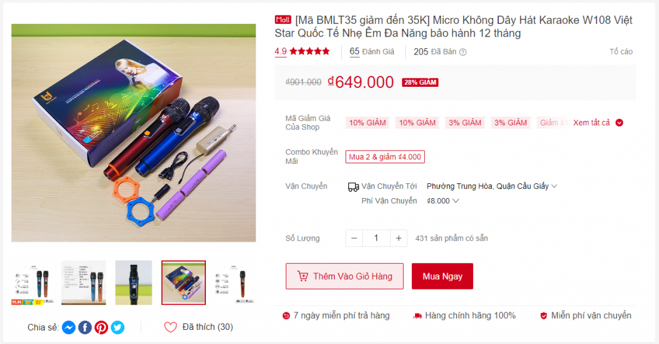Share product via Facebook Messenger icon
The width and height of the screenshot is (659, 344).
point(68,327)
